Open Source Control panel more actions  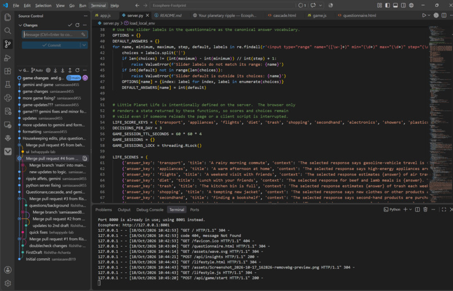tap(85, 16)
